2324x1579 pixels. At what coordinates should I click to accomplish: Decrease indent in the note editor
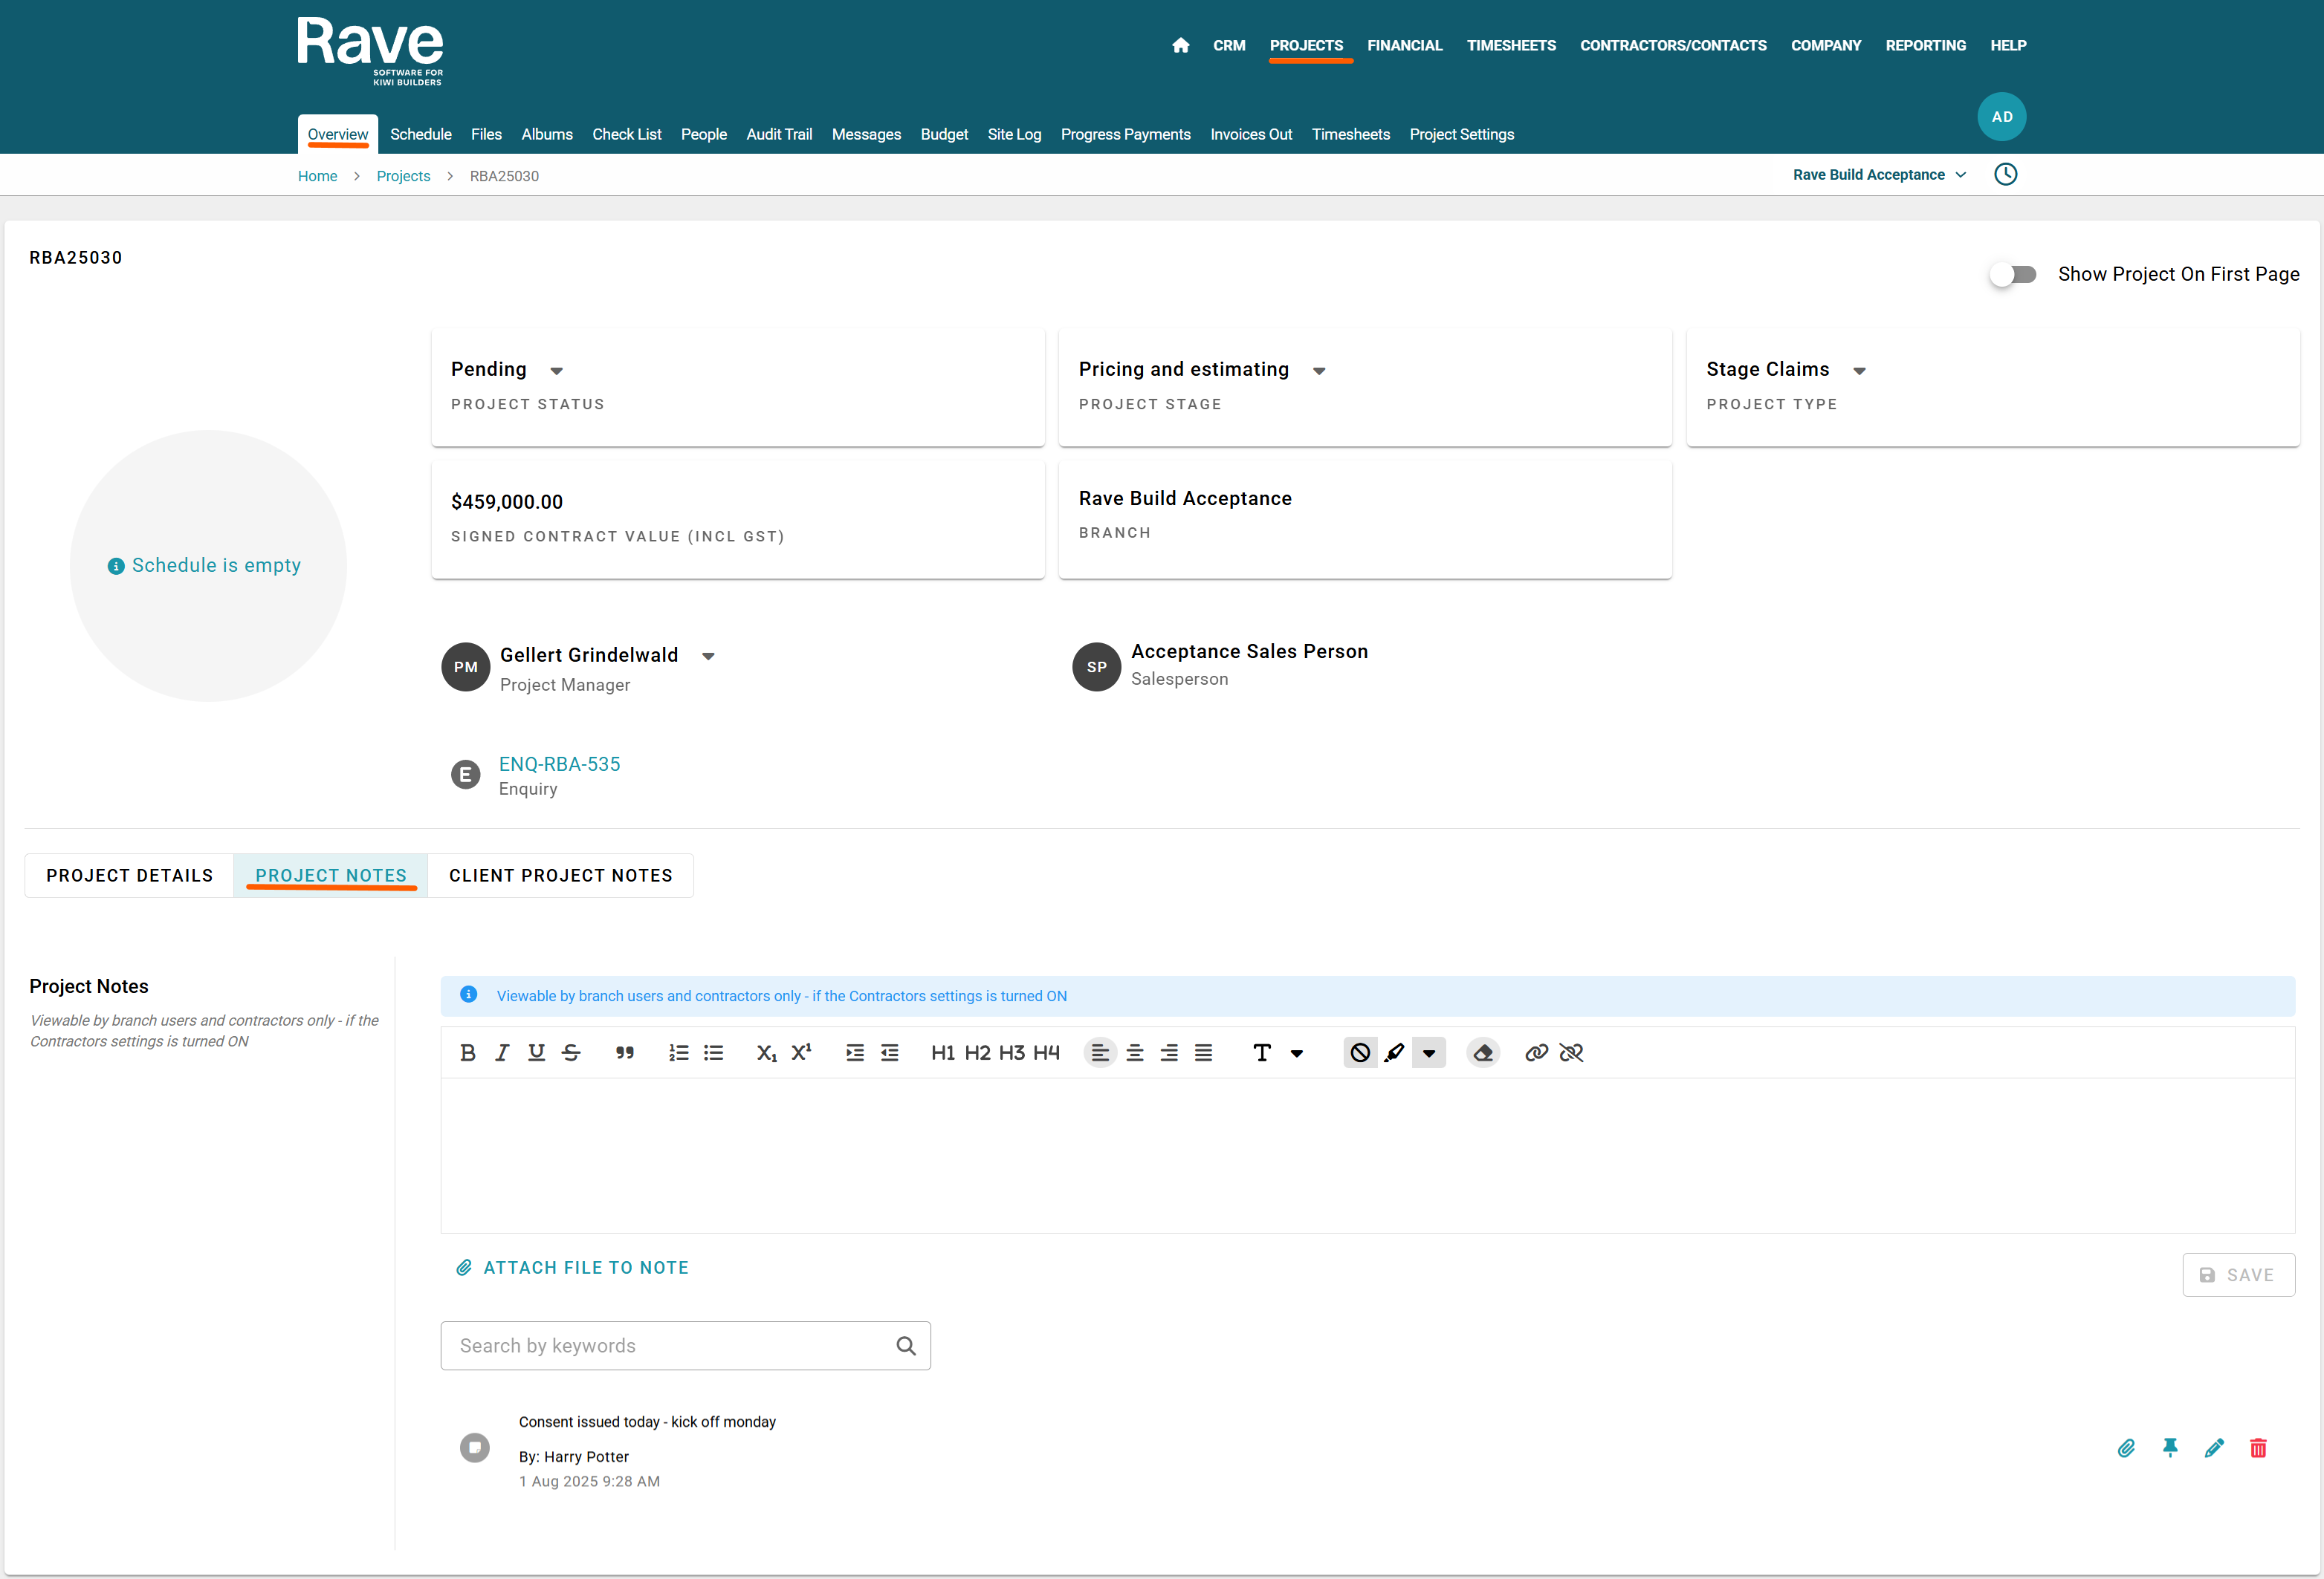point(889,1052)
